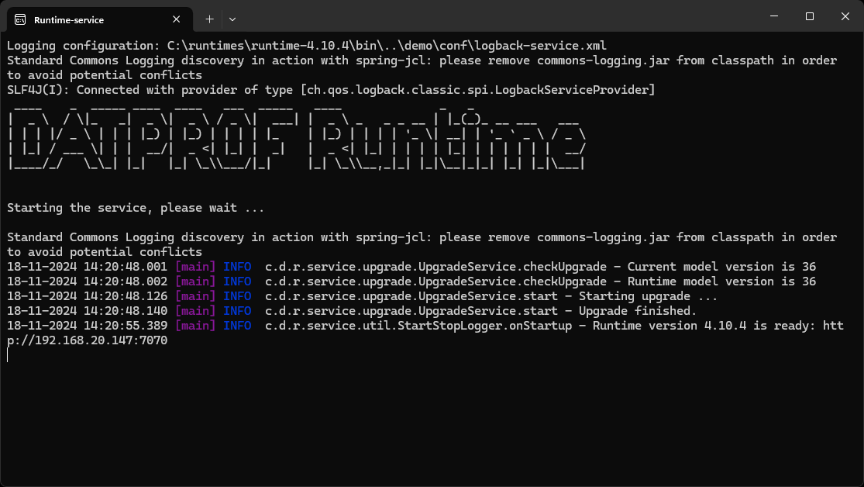Viewport: 864px width, 487px height.
Task: Click the 'Upgrade finished.' log message
Action: click(x=638, y=311)
